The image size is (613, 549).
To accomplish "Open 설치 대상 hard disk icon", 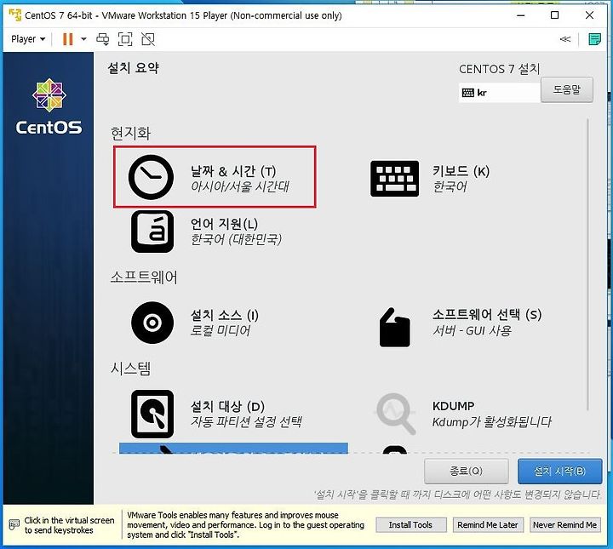I will point(152,414).
